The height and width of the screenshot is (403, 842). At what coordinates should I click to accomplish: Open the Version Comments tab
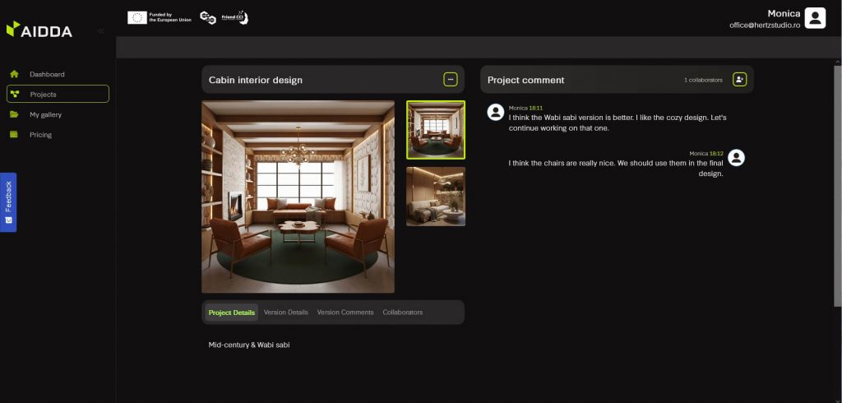coord(345,313)
